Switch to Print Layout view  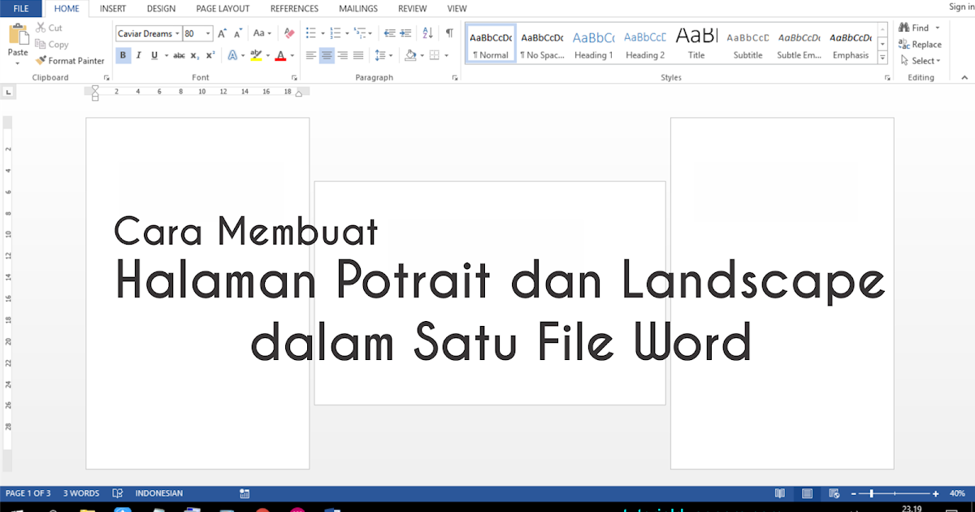(807, 493)
